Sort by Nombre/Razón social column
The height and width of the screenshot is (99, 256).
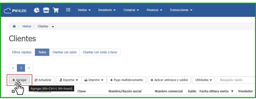[x=125, y=91]
